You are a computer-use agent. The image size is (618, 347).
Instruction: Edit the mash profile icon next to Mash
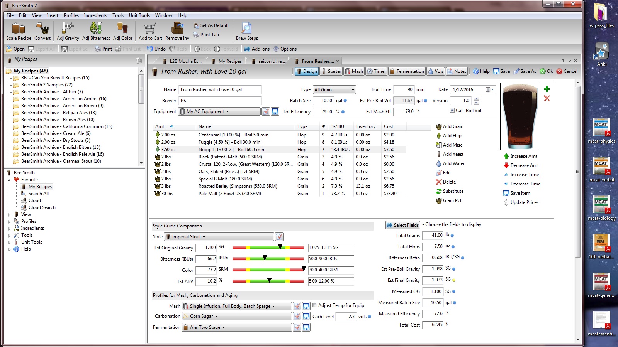(x=297, y=306)
